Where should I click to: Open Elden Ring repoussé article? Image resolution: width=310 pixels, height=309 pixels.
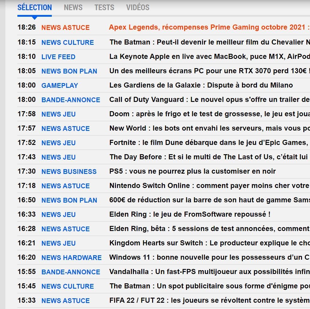[190, 214]
